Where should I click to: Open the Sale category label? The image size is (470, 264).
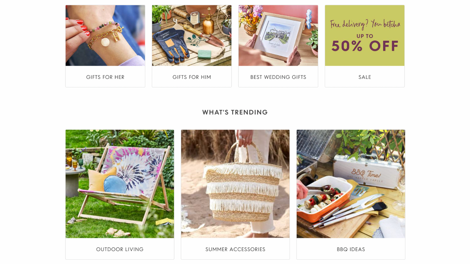tap(365, 77)
